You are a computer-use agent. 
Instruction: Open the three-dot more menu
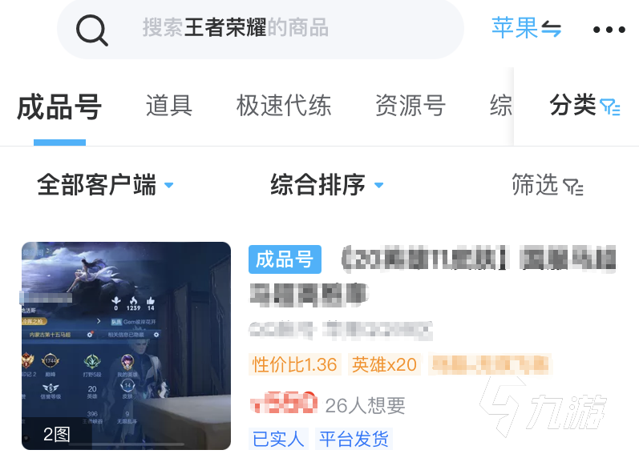click(x=609, y=30)
